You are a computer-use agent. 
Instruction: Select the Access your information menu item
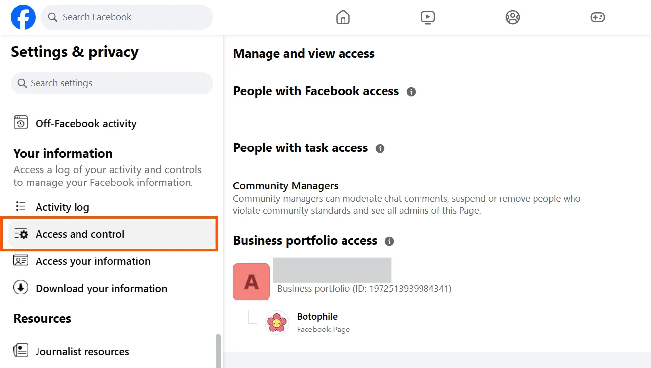(x=93, y=261)
